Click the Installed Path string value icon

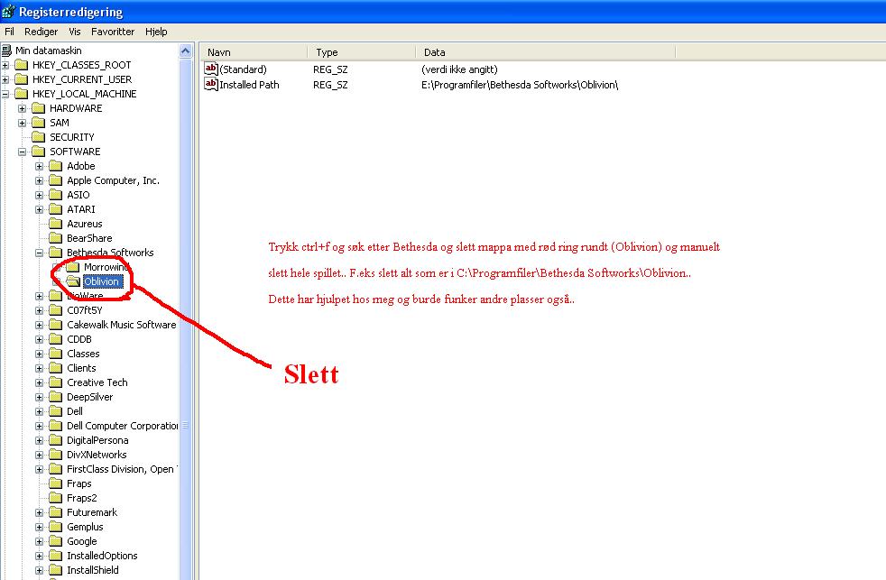pyautogui.click(x=211, y=84)
